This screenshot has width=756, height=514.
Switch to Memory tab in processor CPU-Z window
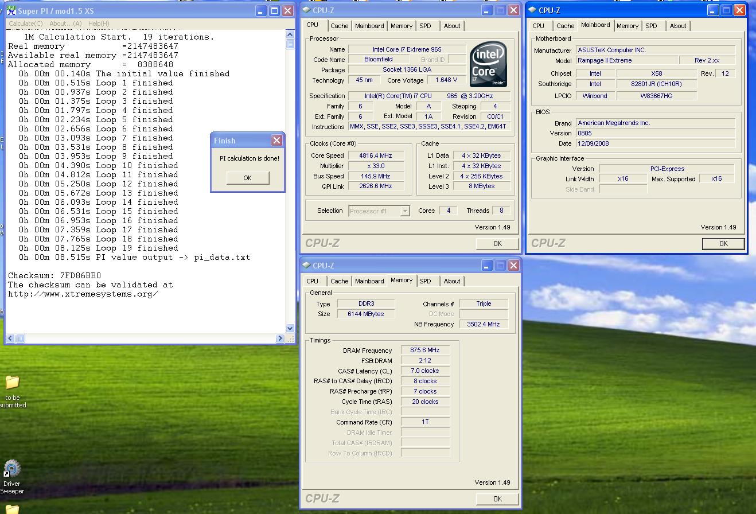pyautogui.click(x=402, y=26)
